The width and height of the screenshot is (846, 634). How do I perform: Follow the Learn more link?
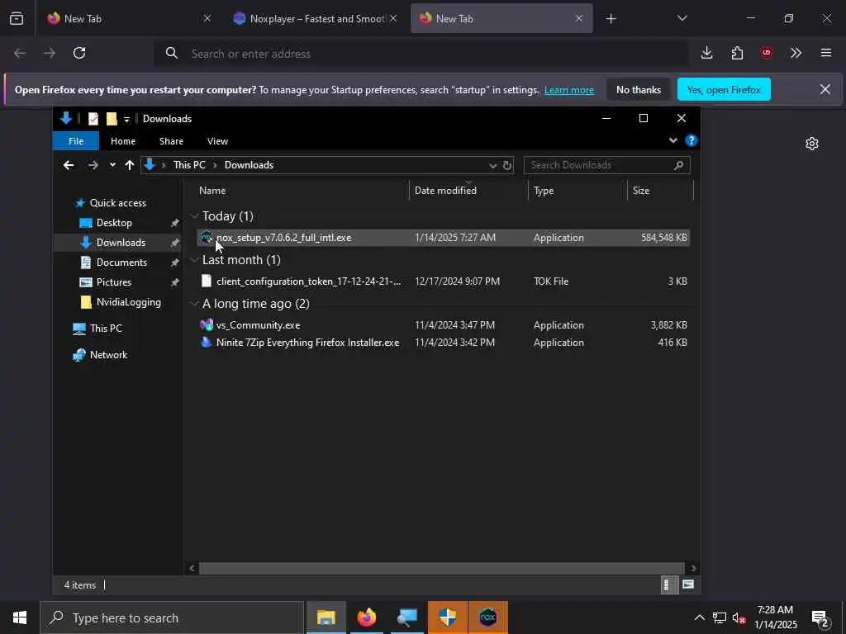pyautogui.click(x=569, y=90)
